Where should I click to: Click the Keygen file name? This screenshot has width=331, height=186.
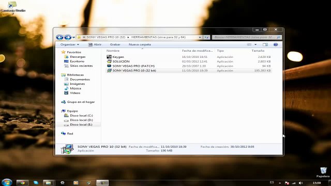point(118,57)
